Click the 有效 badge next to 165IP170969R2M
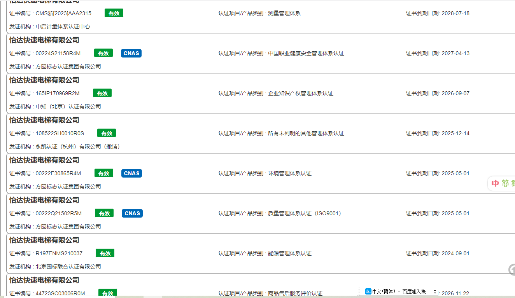Screen dimensions: 515x298 coord(102,93)
